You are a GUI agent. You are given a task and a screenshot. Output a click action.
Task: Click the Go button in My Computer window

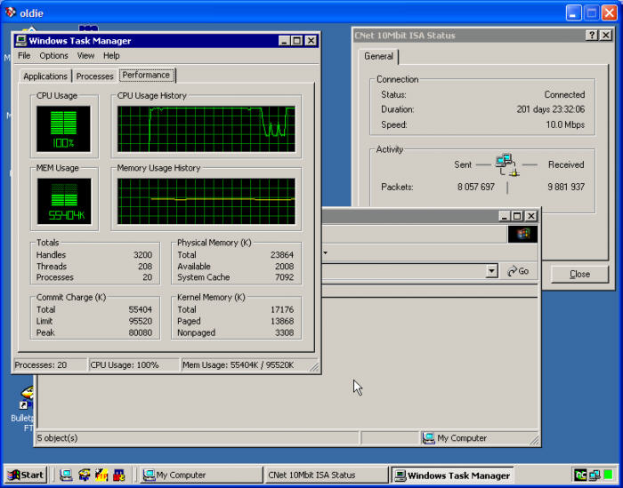click(519, 271)
